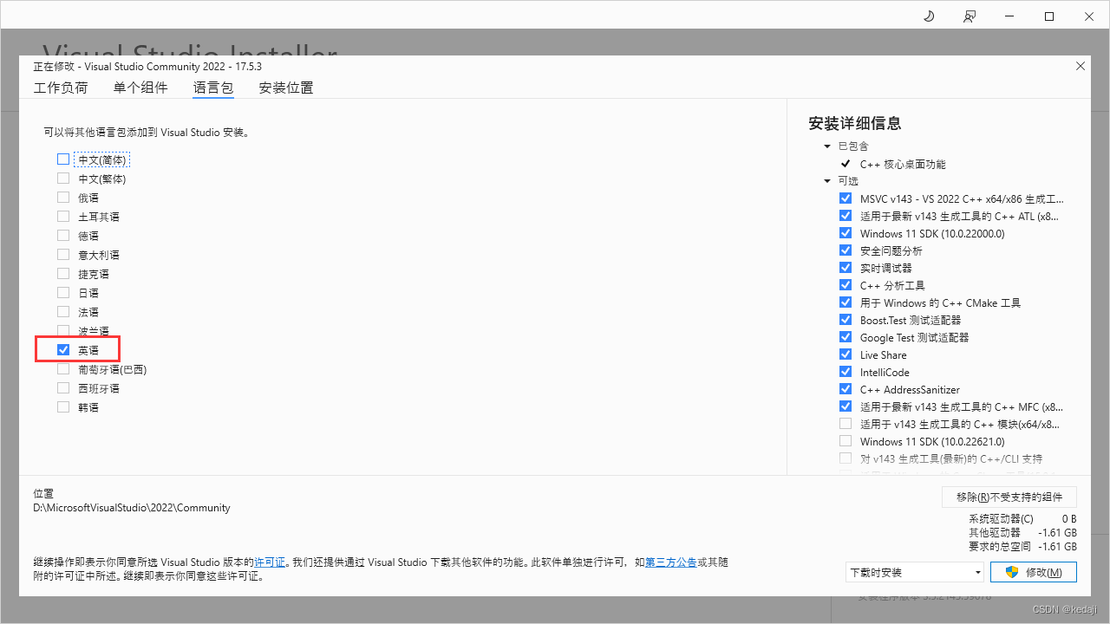Tick the 意大利语 checkbox

(63, 255)
